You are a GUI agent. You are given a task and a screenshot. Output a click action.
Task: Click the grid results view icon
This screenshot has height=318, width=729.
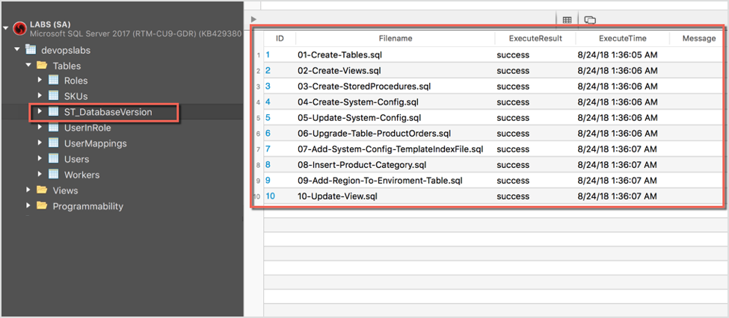click(x=567, y=20)
